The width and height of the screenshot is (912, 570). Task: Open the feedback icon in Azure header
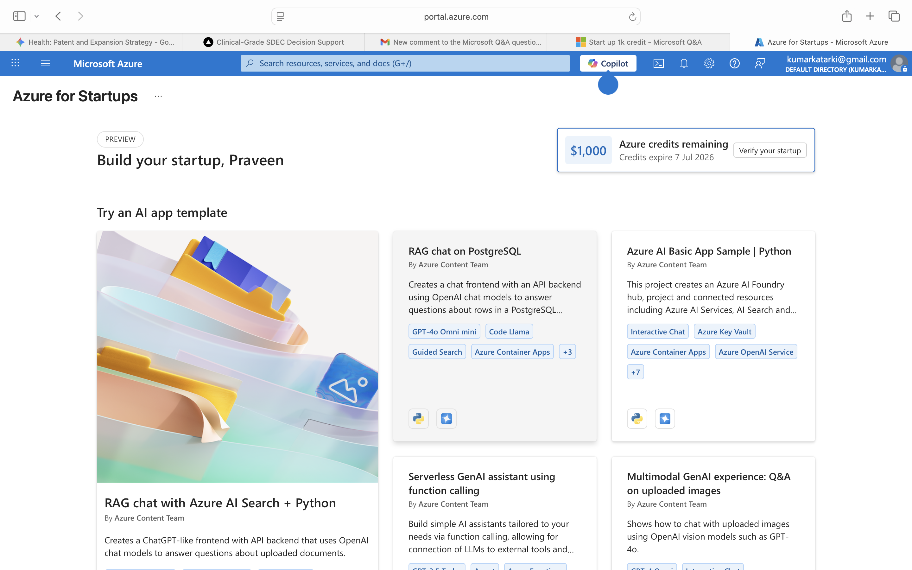tap(760, 63)
